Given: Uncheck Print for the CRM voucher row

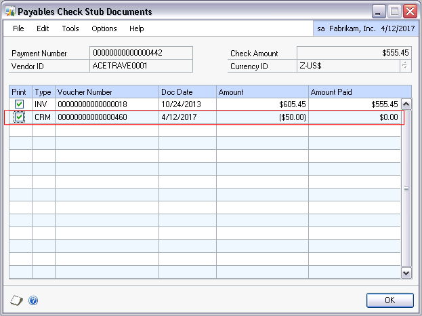Looking at the screenshot, I should tap(20, 117).
